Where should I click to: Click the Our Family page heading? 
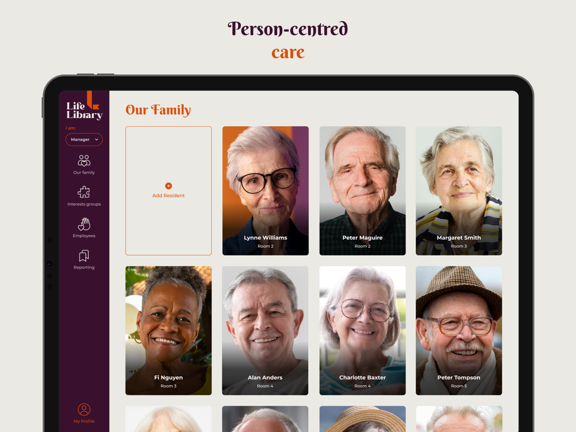click(x=158, y=110)
